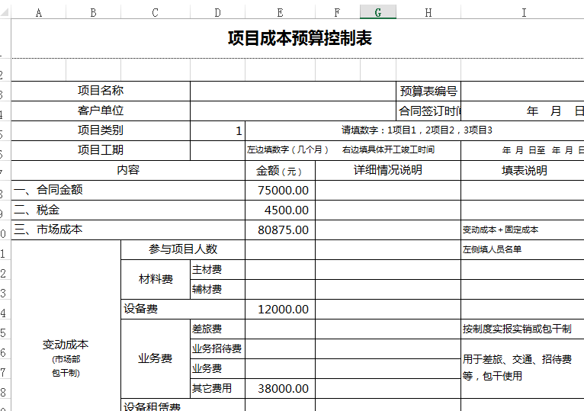Select the project category value 1

pyautogui.click(x=217, y=130)
